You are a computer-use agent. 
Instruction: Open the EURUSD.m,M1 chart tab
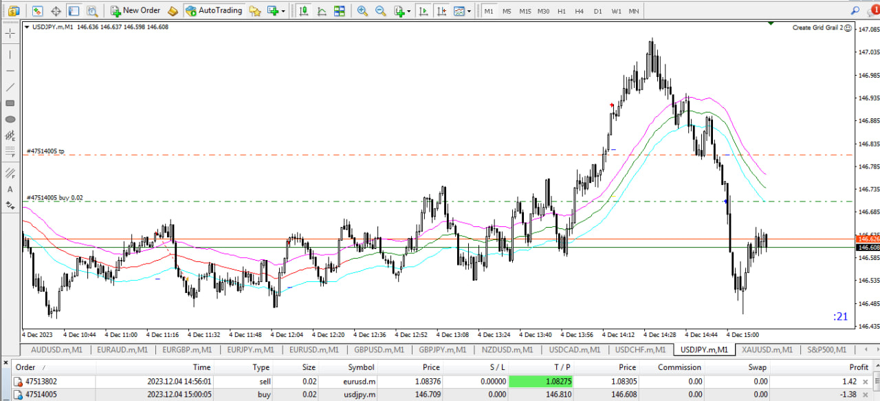(x=314, y=350)
